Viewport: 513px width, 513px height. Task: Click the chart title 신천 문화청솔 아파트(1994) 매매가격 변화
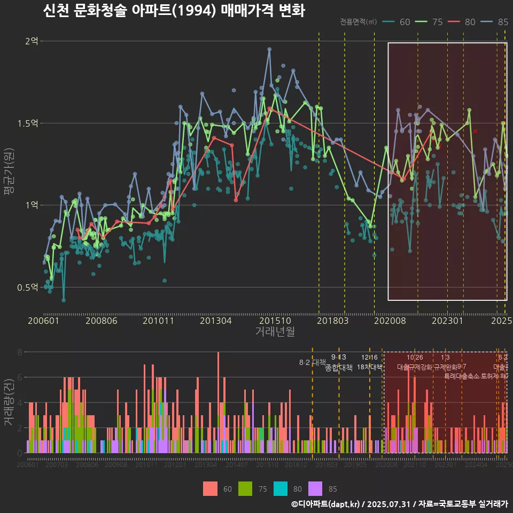pos(174,11)
